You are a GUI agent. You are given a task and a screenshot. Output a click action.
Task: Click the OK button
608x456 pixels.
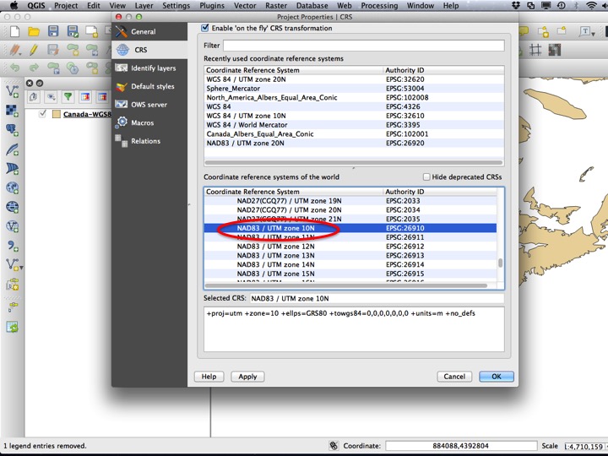tap(497, 377)
